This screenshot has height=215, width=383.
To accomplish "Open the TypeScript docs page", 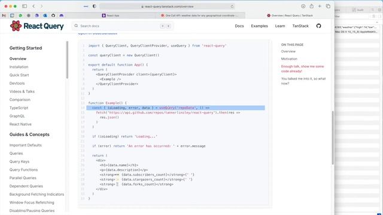I will pyautogui.click(x=19, y=107).
